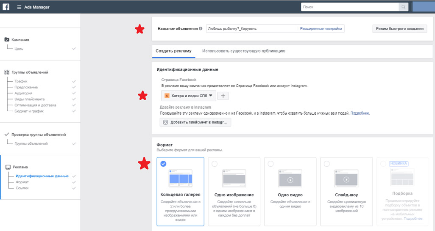Click the Одно видео play thumbnail
Viewport: 435px width, 231px height.
click(290, 178)
